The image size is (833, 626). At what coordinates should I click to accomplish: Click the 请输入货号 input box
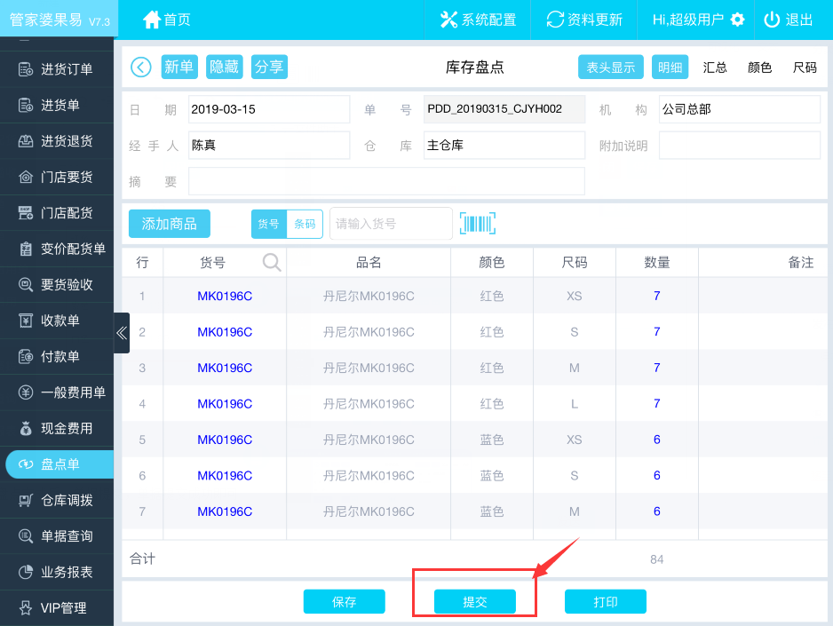click(x=391, y=224)
